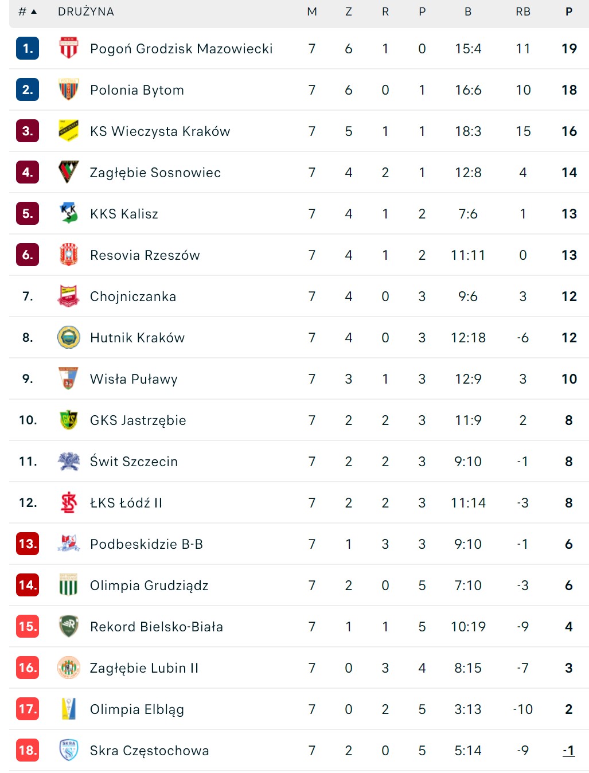
Task: Click the RB column header
Action: point(522,11)
